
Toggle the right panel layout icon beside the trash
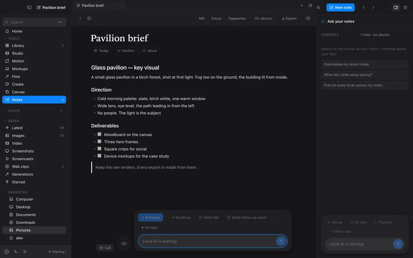(396, 8)
